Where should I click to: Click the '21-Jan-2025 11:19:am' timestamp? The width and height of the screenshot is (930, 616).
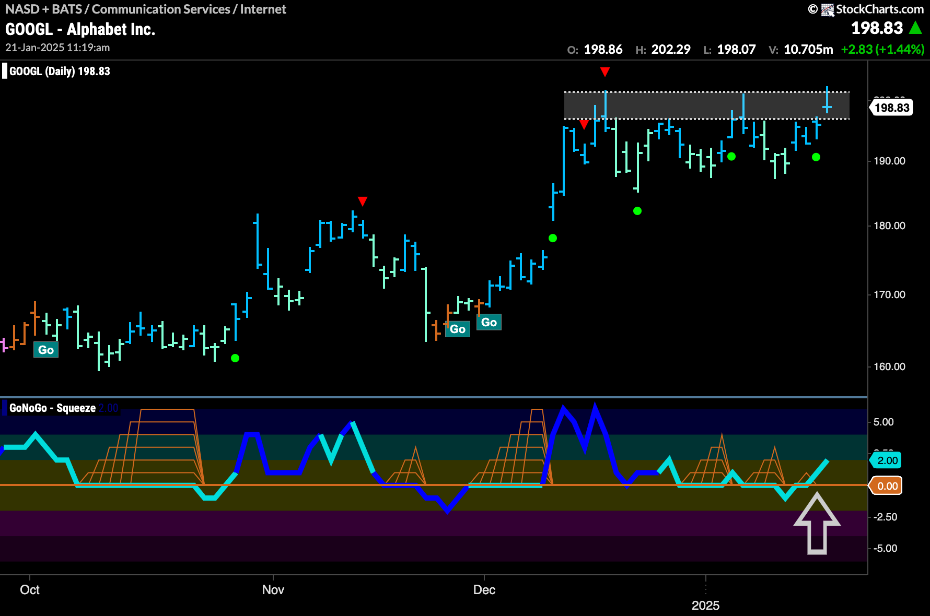[57, 48]
